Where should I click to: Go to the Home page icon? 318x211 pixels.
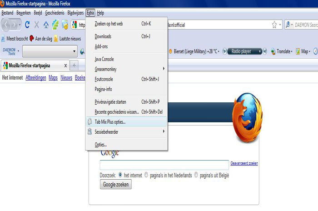46,25
